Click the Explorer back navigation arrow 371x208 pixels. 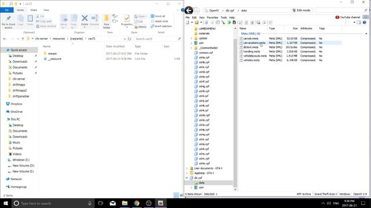tap(5, 39)
